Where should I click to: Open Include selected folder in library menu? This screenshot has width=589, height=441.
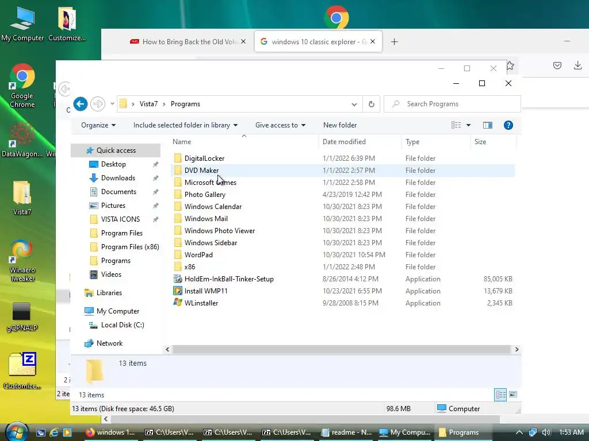point(185,125)
